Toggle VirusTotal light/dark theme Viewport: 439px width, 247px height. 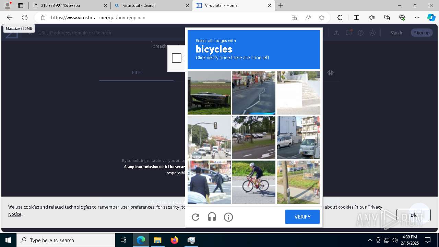[372, 33]
